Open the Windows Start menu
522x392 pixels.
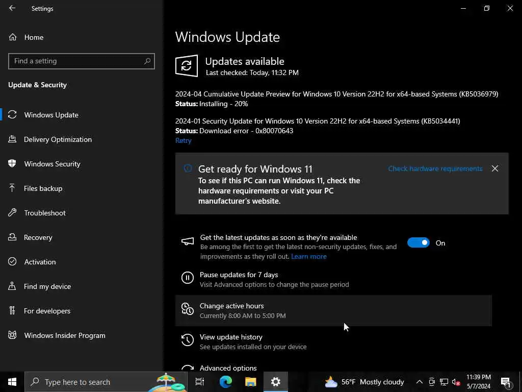[x=12, y=382]
